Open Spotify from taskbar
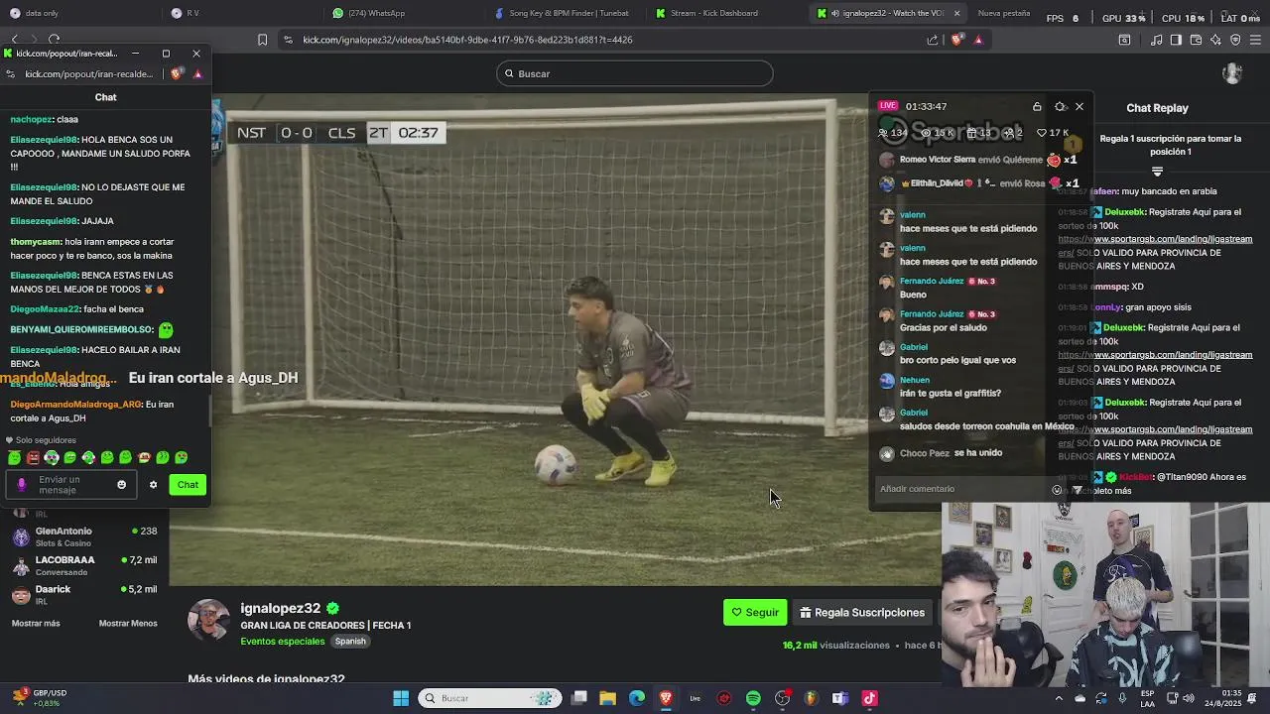The image size is (1270, 714). (753, 698)
